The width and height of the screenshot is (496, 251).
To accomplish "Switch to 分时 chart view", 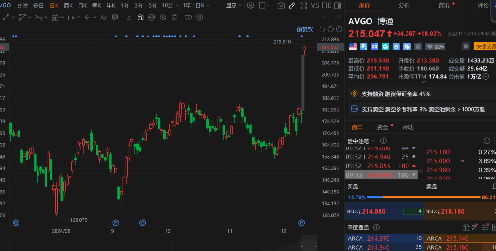I will coord(22,5).
